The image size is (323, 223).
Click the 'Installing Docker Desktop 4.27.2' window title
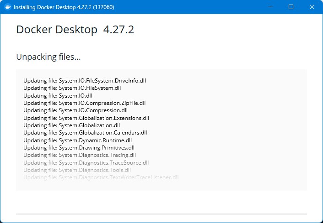coord(64,7)
